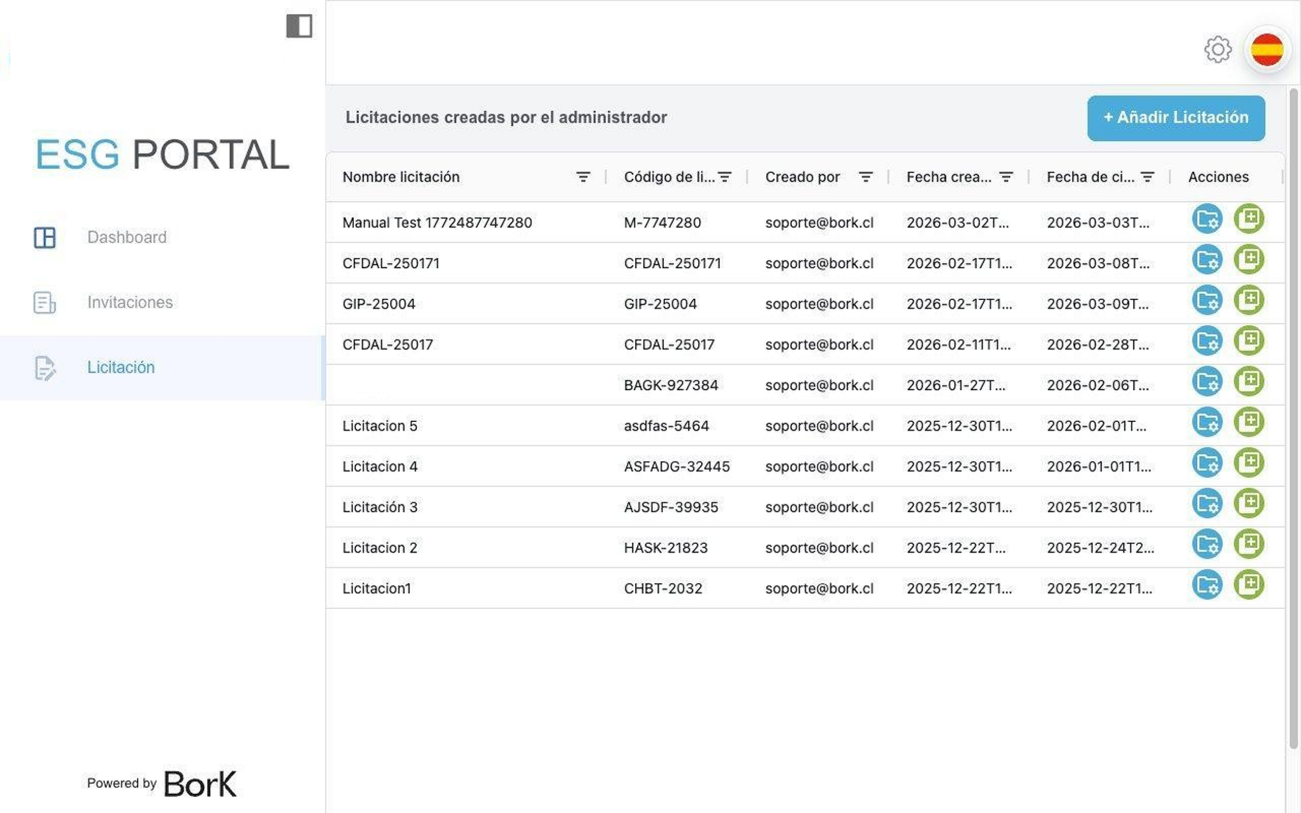Viewport: 1301px width, 813px height.
Task: Open the Invitaciones menu item
Action: [130, 302]
